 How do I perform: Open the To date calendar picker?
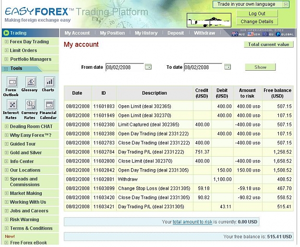pyautogui.click(x=228, y=67)
